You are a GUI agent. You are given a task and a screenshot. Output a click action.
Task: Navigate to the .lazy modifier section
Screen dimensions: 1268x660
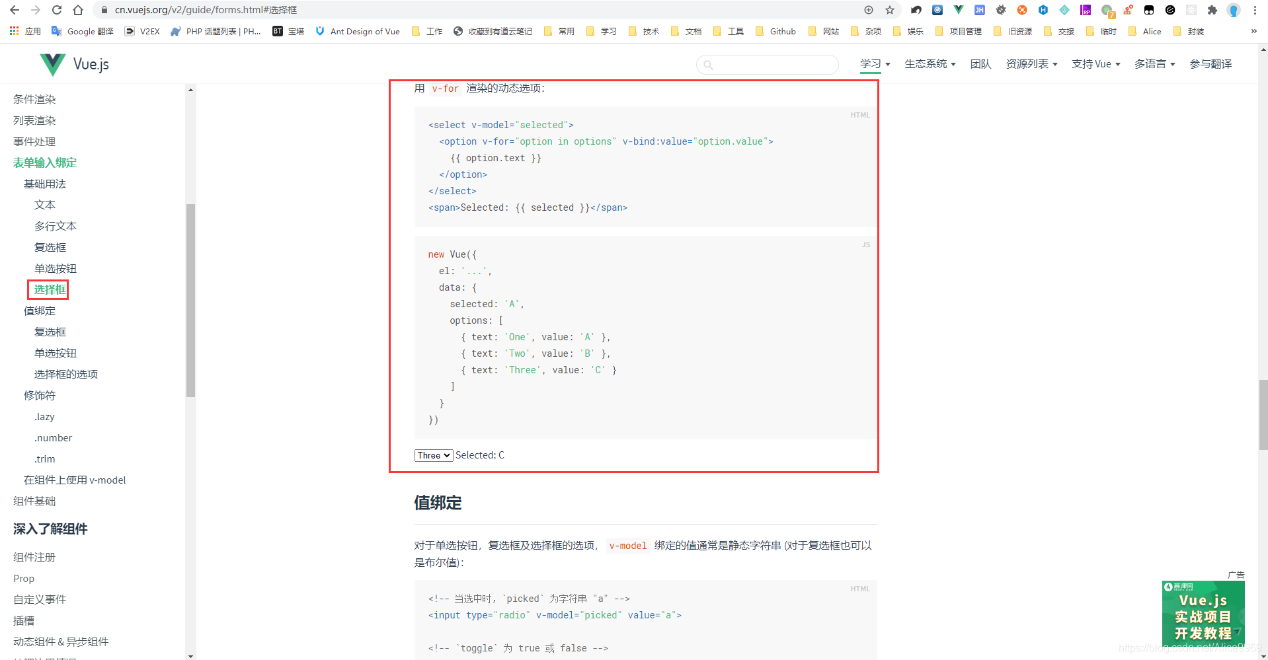coord(44,416)
